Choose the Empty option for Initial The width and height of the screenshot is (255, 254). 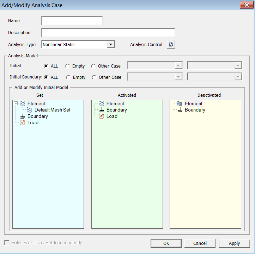point(68,66)
